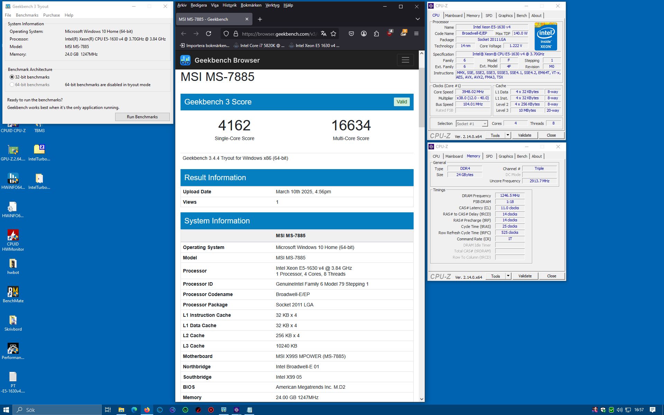Toggle the Geekbench Browser navigation menu

point(405,60)
